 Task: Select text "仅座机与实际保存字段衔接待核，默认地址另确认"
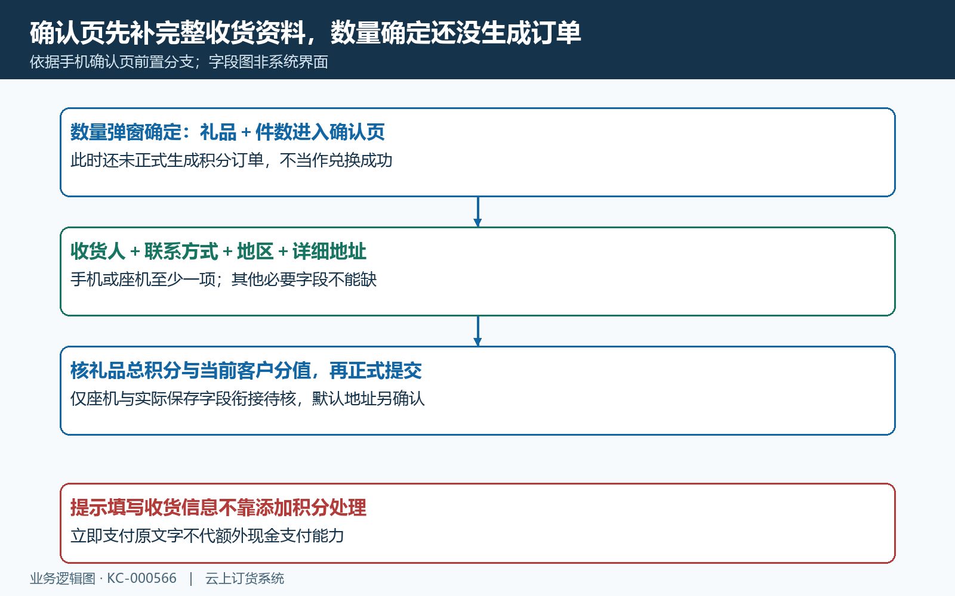(248, 399)
